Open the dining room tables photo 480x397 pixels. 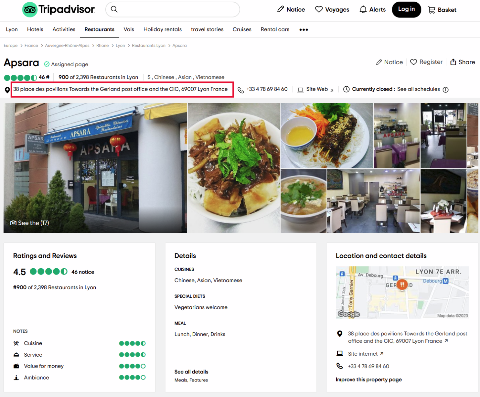coord(373,201)
